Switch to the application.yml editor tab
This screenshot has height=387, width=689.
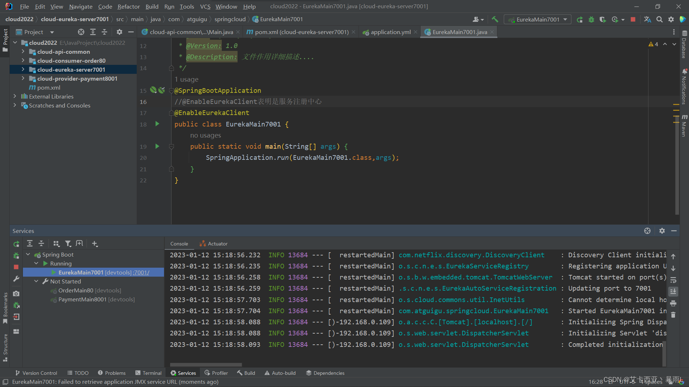pyautogui.click(x=390, y=32)
